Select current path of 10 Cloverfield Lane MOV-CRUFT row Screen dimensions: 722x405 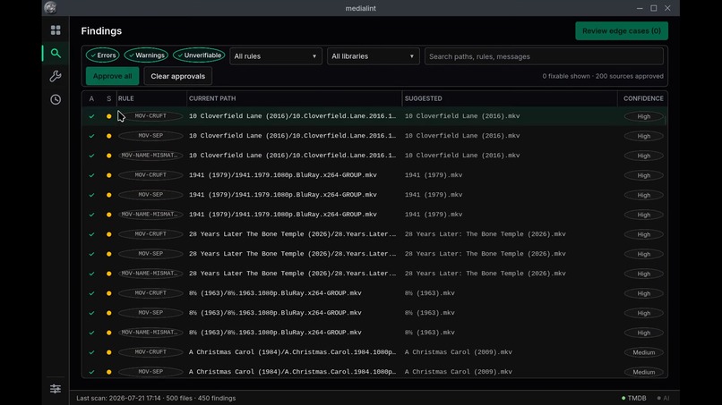pos(292,116)
